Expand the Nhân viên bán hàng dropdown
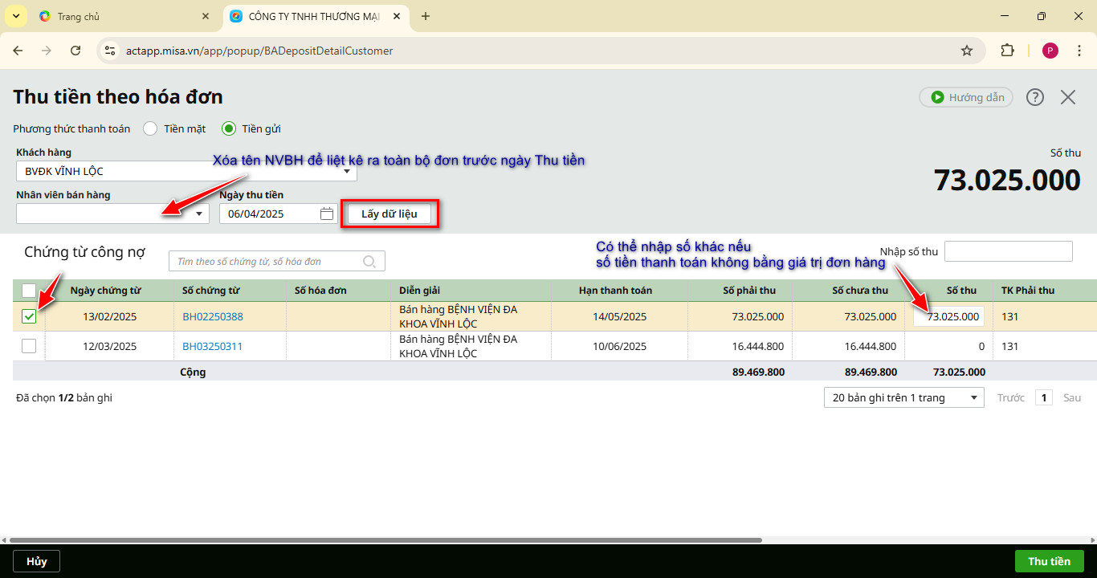Viewport: 1097px width, 578px height. (x=198, y=214)
